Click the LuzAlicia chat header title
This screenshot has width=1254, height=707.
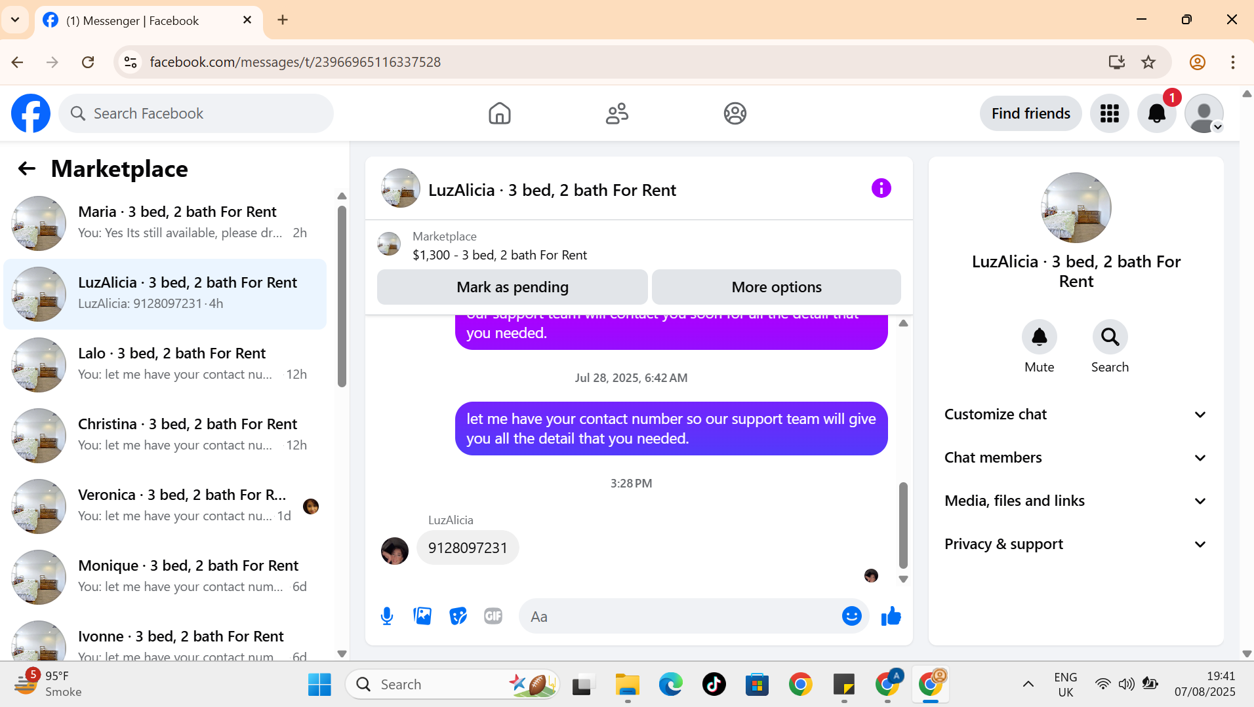tap(552, 190)
